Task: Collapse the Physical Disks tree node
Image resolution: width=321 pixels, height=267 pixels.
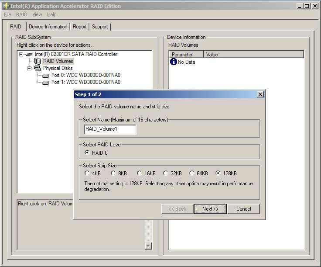Action: 30,68
